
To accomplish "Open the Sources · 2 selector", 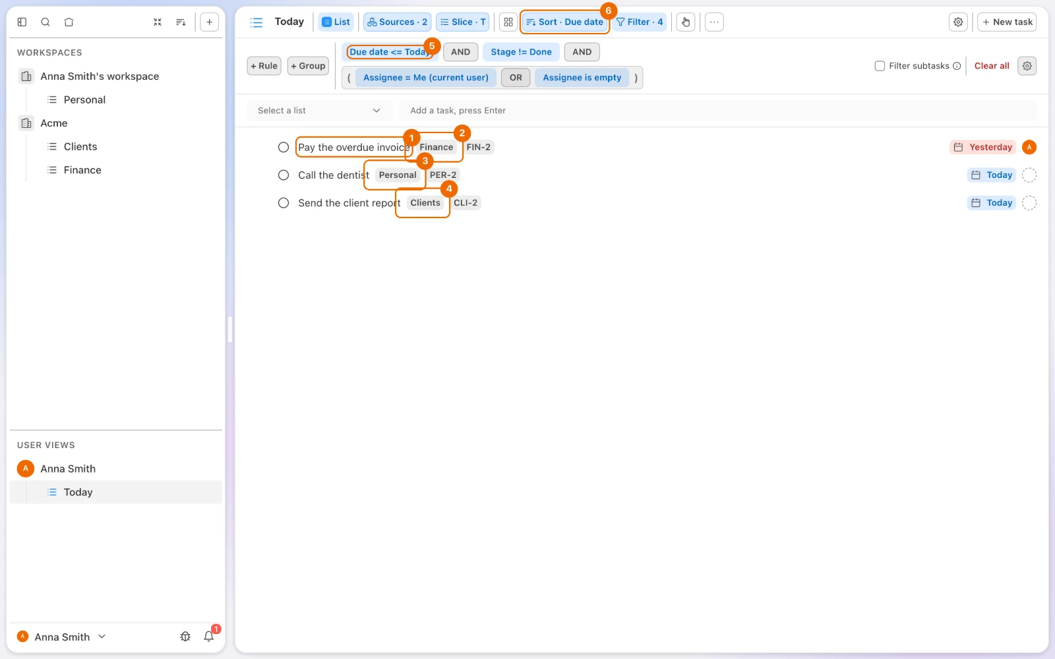I will (397, 22).
